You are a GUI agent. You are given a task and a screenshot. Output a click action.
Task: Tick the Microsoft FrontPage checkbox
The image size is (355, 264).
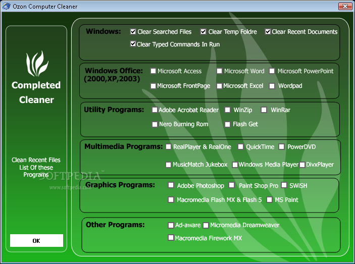tap(154, 86)
